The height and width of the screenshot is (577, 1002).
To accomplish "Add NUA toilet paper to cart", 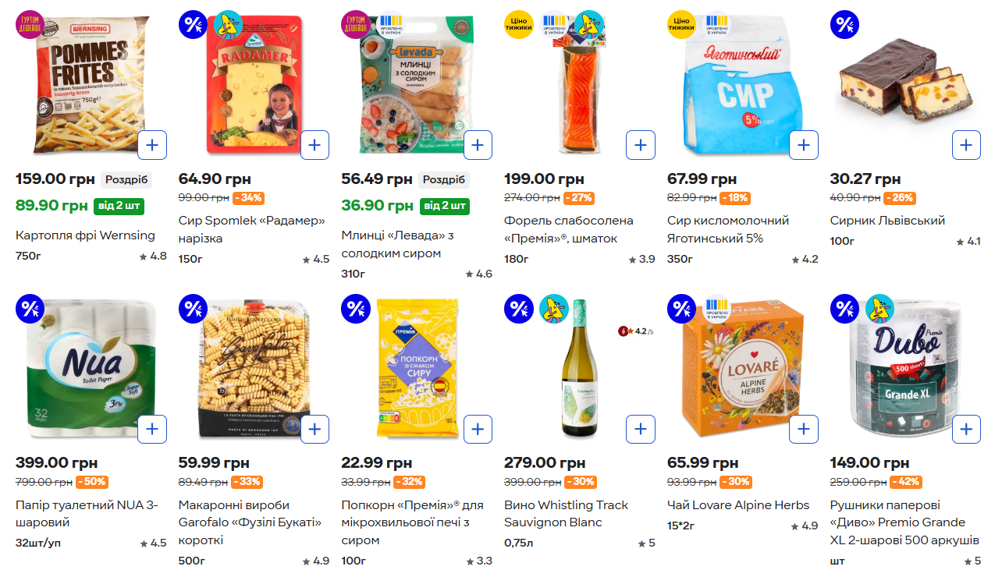I will coord(152,429).
